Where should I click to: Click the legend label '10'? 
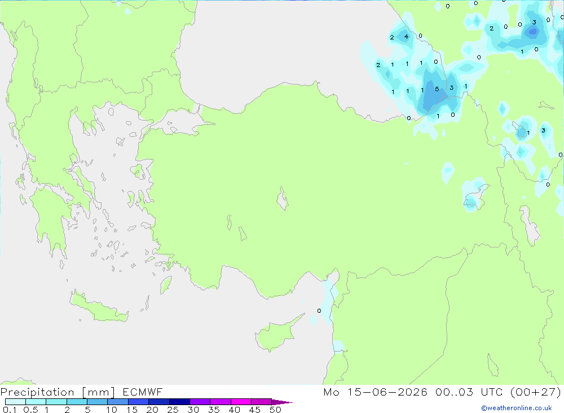coord(112,410)
